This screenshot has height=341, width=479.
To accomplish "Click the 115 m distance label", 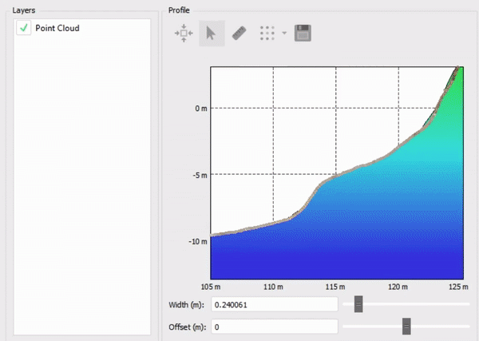I will point(335,287).
